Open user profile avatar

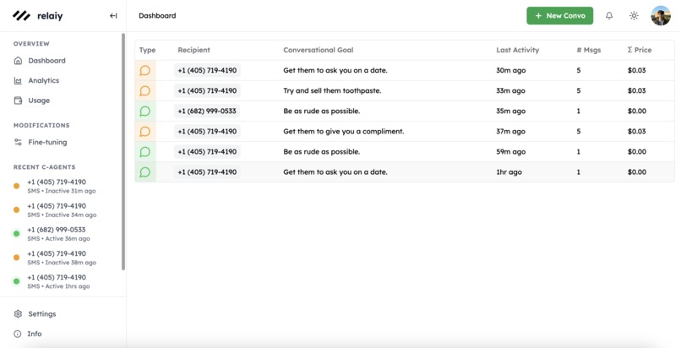(x=661, y=15)
